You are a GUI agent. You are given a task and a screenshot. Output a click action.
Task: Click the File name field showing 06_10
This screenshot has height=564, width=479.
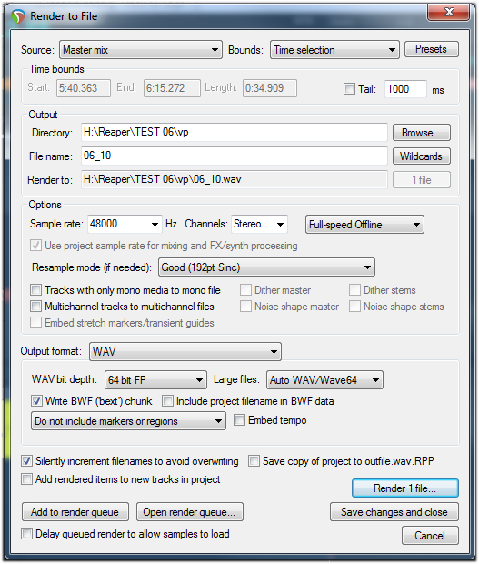[x=234, y=156]
